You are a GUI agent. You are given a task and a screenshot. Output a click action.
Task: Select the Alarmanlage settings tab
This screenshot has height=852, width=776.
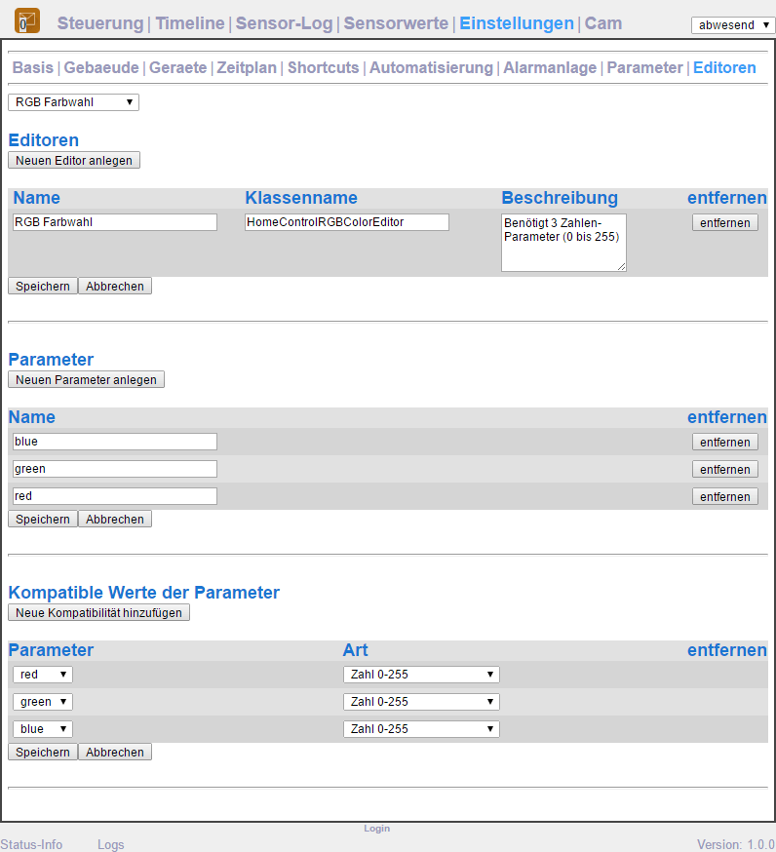pos(550,68)
